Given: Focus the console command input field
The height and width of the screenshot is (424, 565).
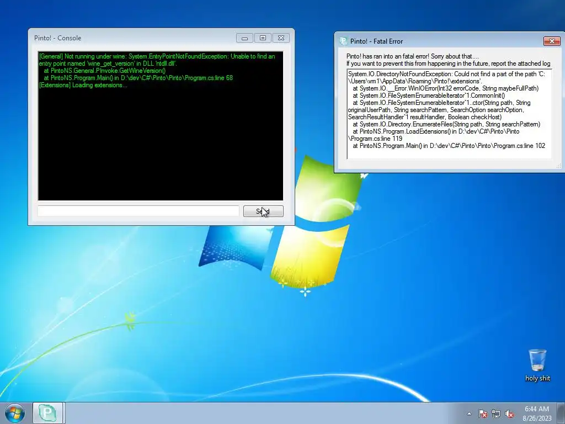Looking at the screenshot, I should pyautogui.click(x=138, y=211).
